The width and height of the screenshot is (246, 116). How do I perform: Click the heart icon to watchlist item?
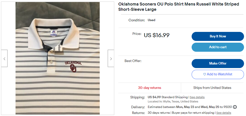pyautogui.click(x=204, y=74)
